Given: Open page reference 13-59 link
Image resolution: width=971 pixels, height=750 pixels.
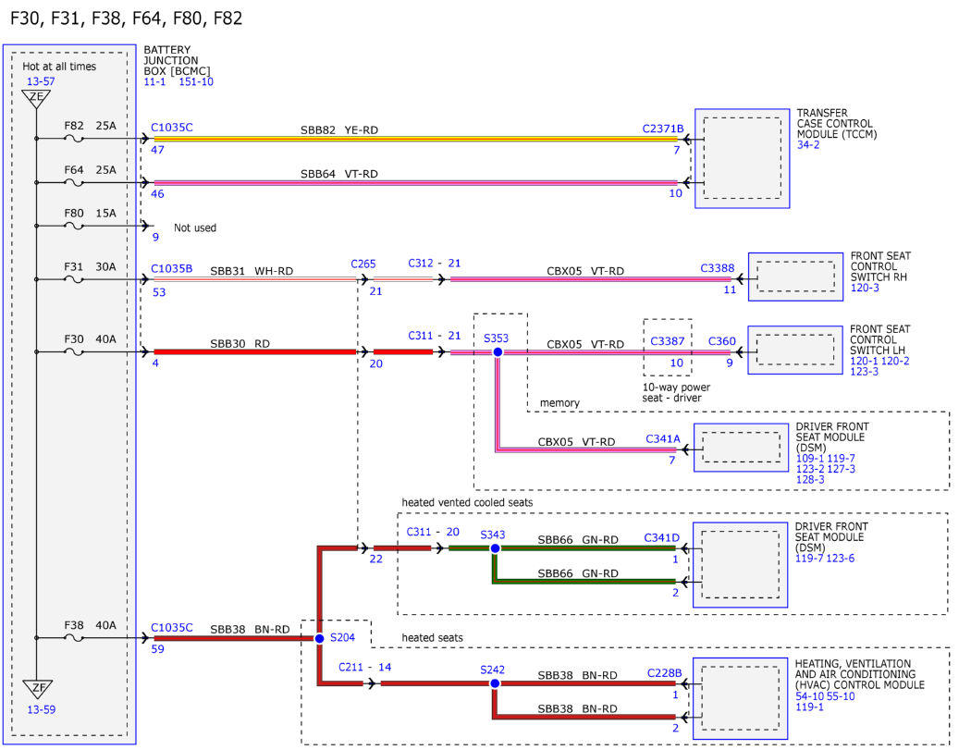Looking at the screenshot, I should tap(41, 709).
